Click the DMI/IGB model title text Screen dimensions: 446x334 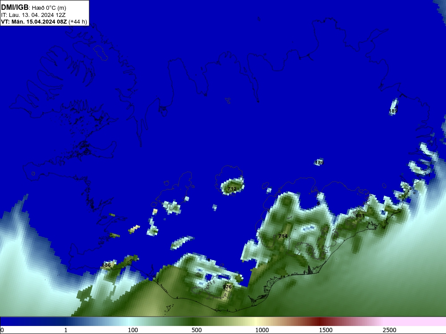click(x=15, y=8)
